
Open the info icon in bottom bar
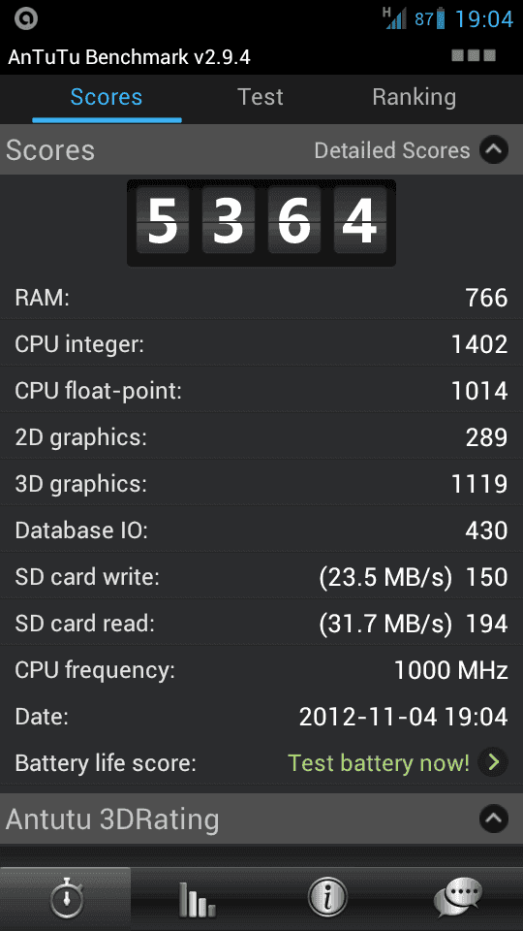click(326, 898)
